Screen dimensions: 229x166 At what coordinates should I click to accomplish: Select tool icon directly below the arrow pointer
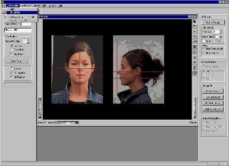[x=195, y=27]
